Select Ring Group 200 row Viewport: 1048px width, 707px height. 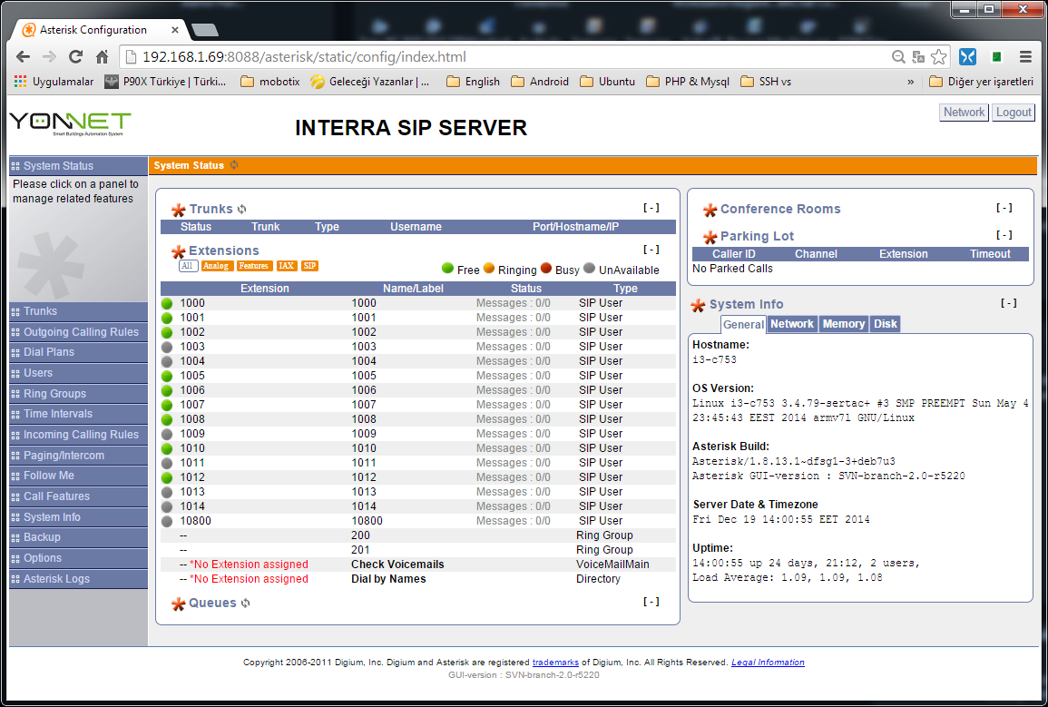(x=418, y=535)
